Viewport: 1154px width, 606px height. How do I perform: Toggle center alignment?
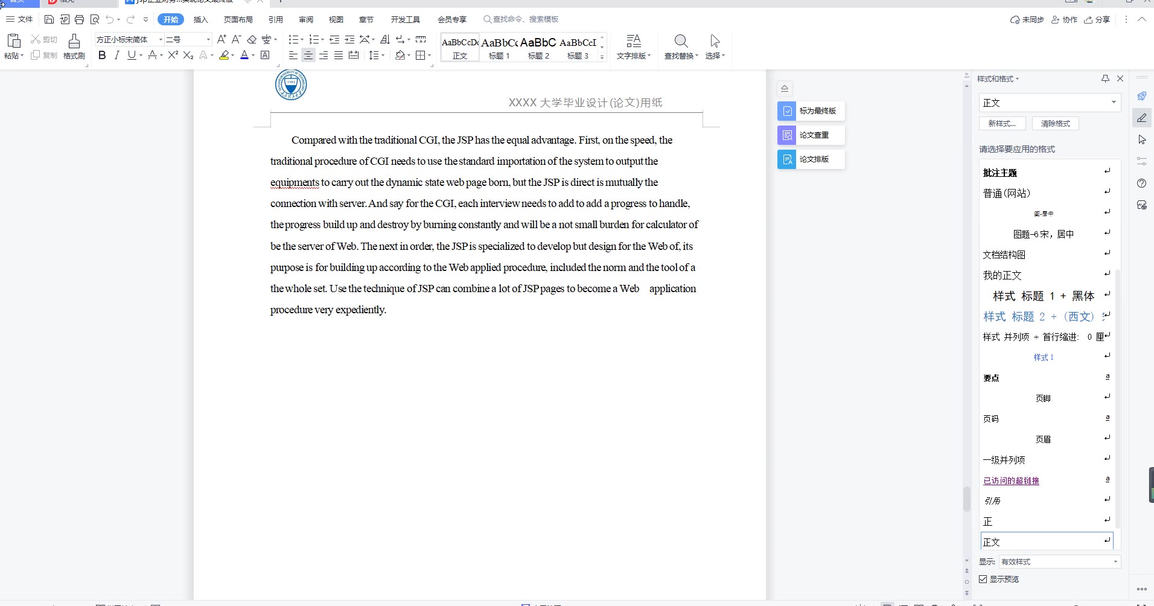[x=308, y=55]
